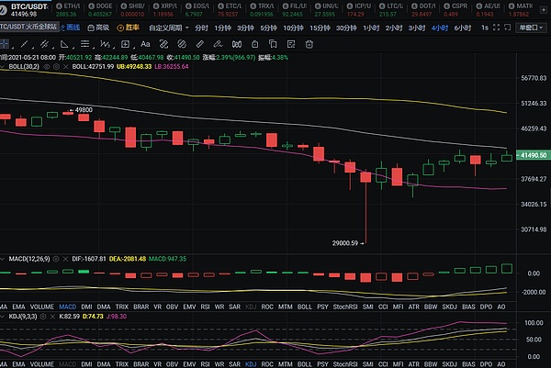Switch to the 4小时 timeframe tab
Viewport: 551px width, 368px height.
(x=436, y=28)
